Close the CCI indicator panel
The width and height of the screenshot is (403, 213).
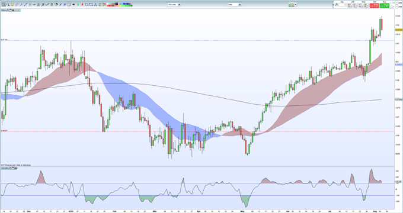15,168
